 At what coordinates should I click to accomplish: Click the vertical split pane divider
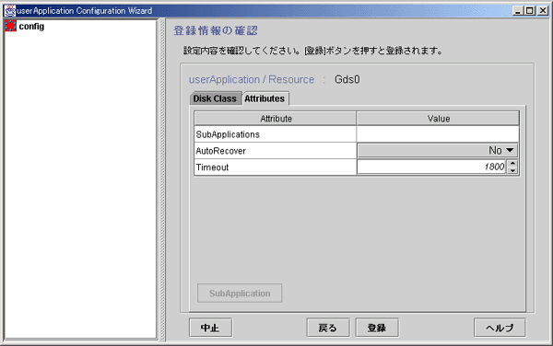162,179
